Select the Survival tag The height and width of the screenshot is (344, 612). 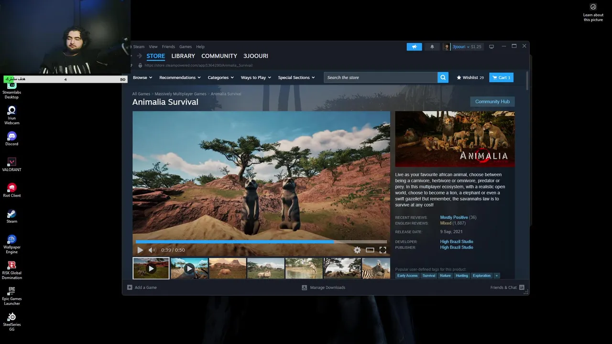click(429, 276)
